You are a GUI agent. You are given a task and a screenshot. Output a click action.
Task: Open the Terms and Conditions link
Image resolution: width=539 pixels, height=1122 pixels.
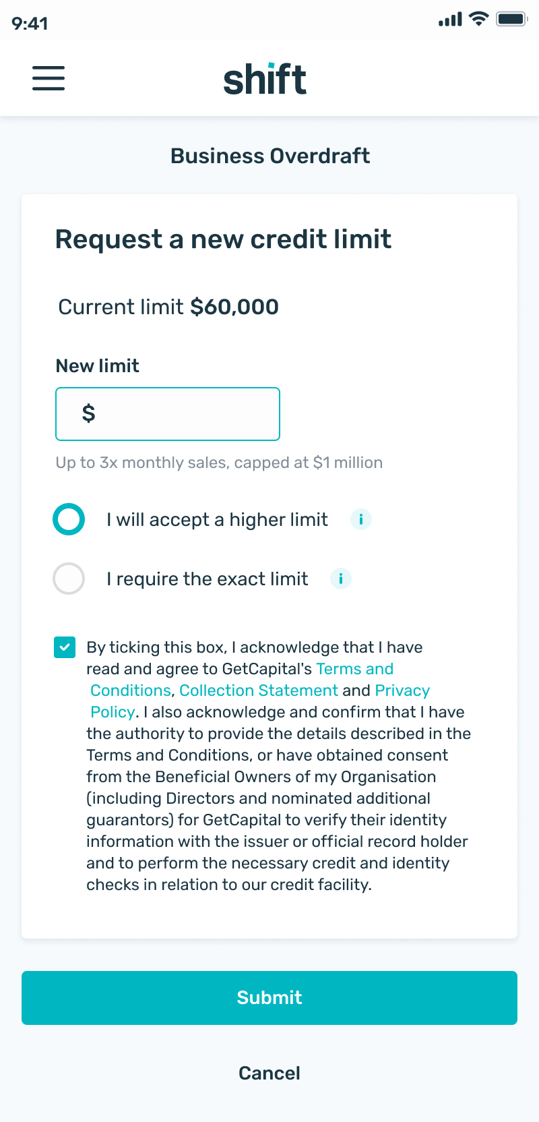coord(354,669)
